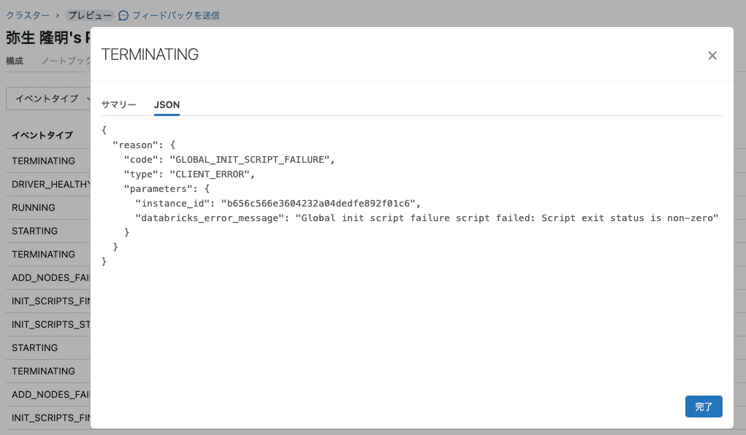Select the DRIVER_HEALTHY event row

click(48, 184)
